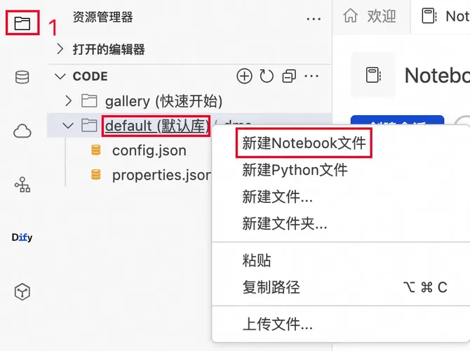Screen dimensions: 470x351
Task: Expand the 打开的编辑器 section
Action: (x=109, y=49)
